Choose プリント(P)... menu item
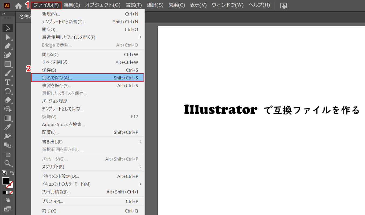 click(88, 202)
